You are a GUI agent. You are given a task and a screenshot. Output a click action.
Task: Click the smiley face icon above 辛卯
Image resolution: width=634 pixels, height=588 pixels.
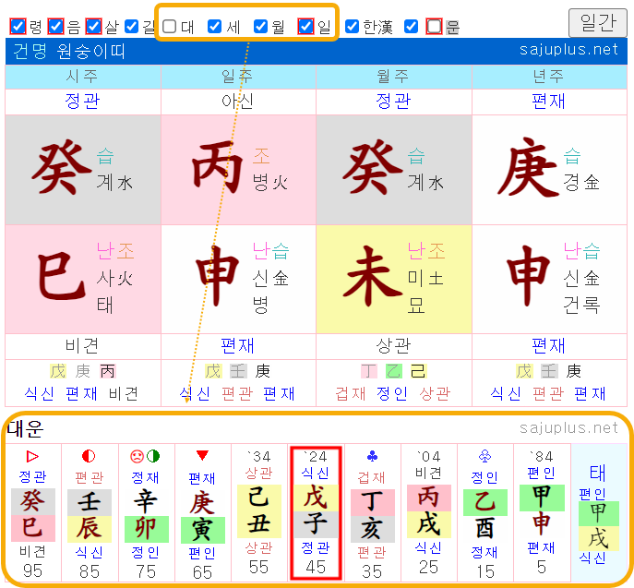coord(138,456)
